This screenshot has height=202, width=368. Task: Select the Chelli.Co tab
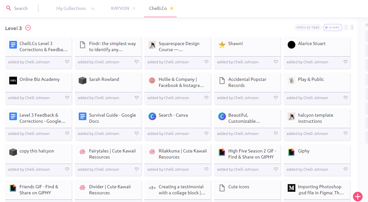click(158, 8)
